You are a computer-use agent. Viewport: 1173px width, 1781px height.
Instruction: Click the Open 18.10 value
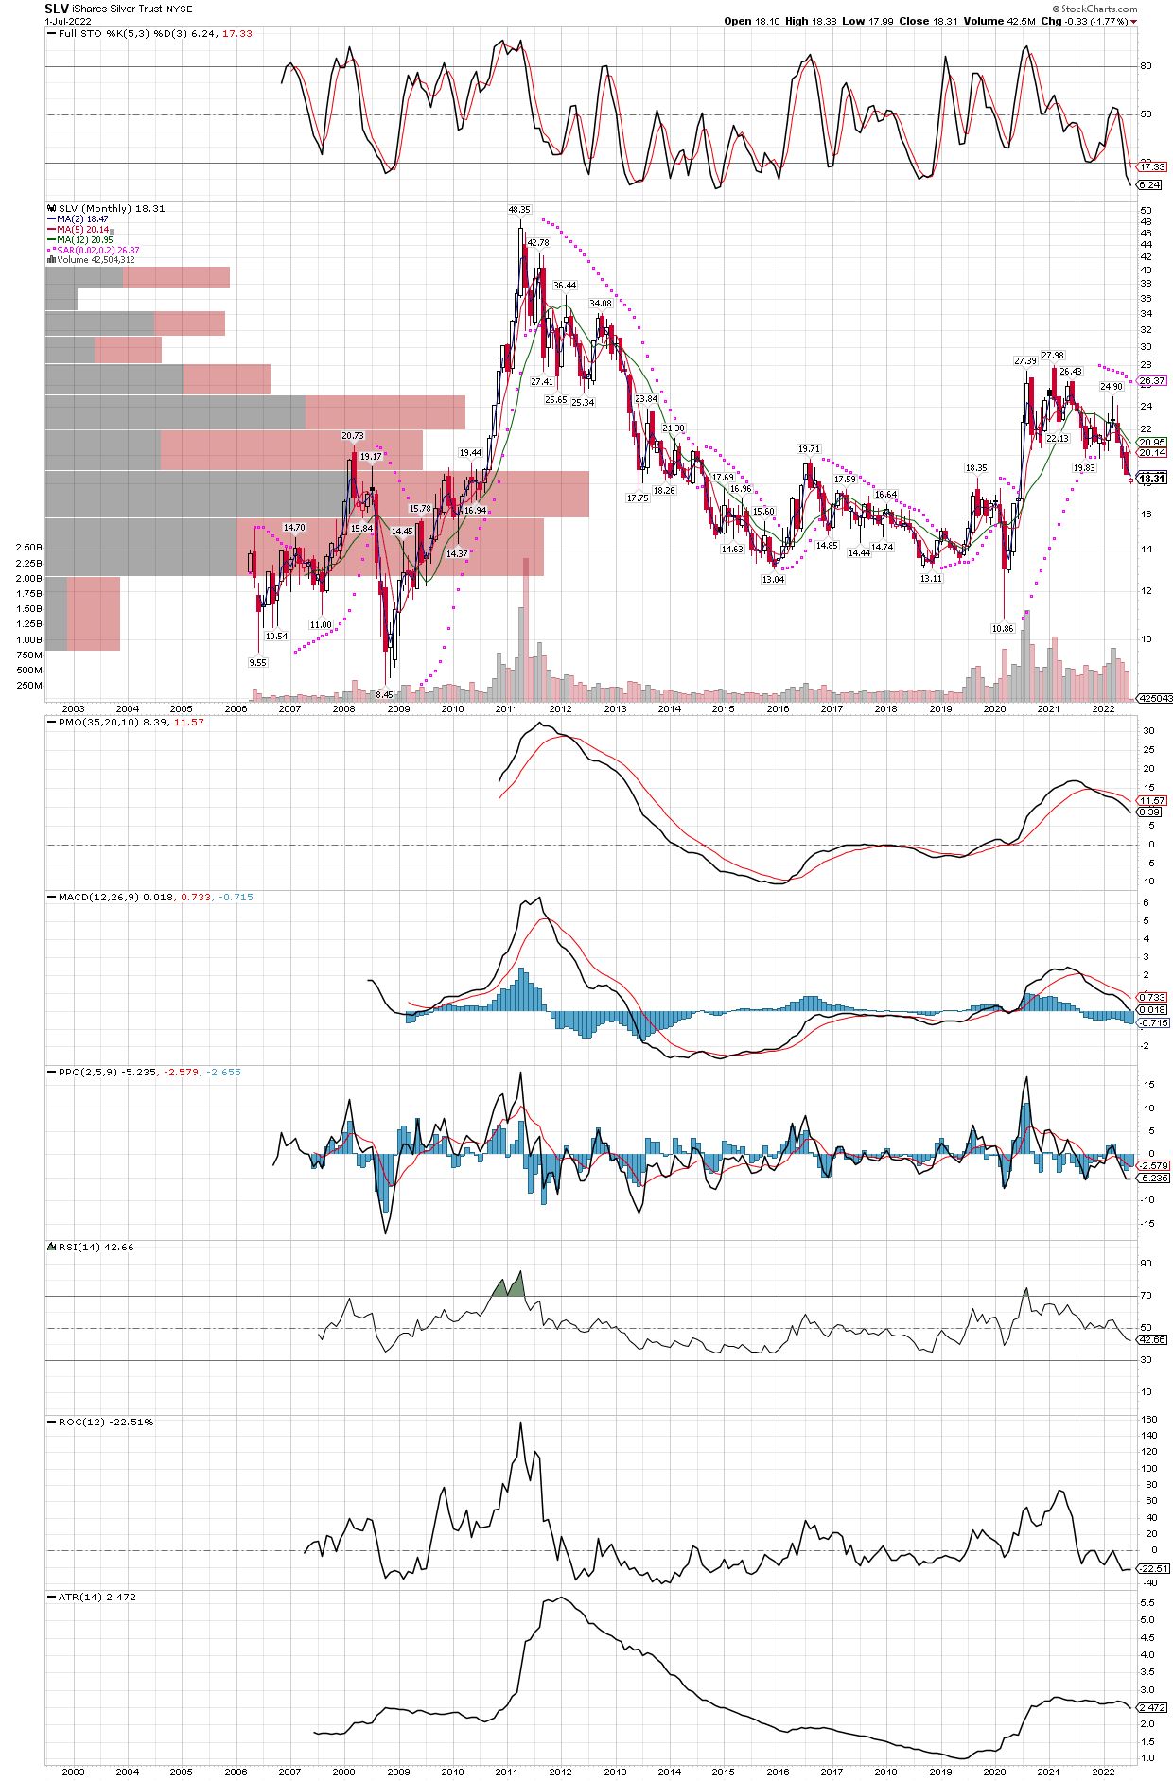(x=751, y=21)
